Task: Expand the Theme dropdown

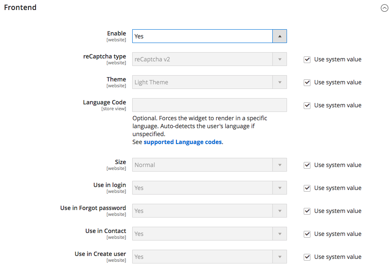Action: (279, 82)
